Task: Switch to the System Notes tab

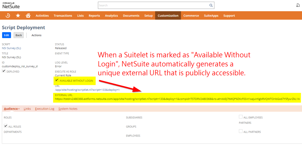Action: tap(68, 109)
